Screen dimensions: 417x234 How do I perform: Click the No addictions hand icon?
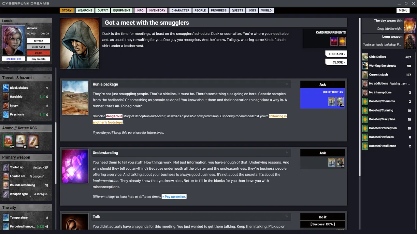(x=365, y=84)
